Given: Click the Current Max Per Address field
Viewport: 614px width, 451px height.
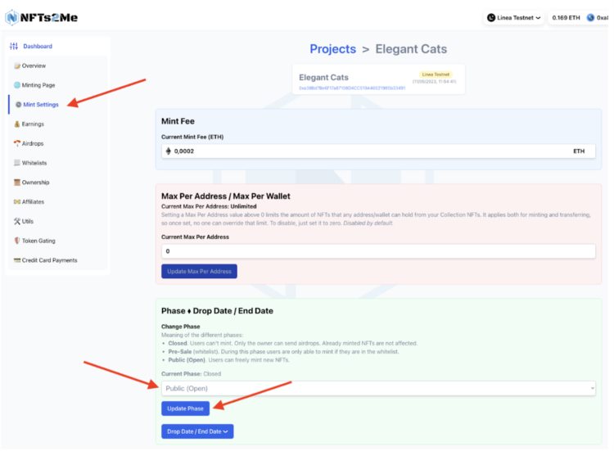Looking at the screenshot, I should pos(378,251).
